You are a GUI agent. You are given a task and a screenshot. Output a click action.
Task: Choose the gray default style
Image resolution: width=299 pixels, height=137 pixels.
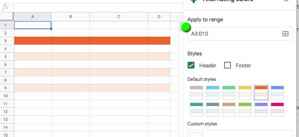[196, 92]
